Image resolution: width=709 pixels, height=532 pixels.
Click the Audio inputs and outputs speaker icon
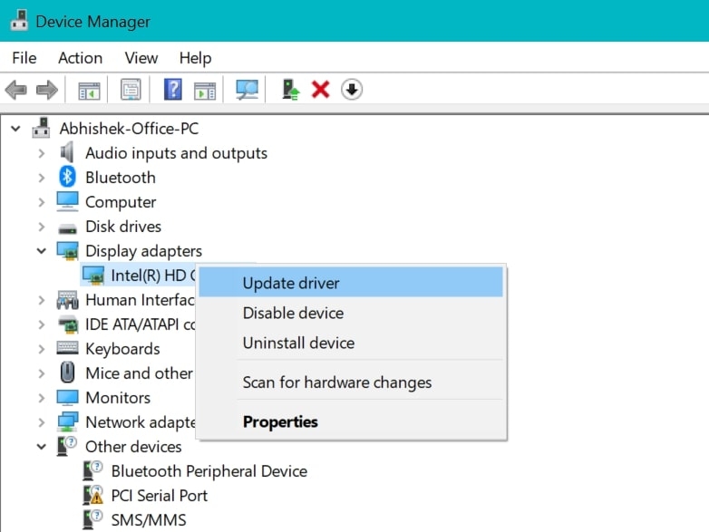point(67,152)
